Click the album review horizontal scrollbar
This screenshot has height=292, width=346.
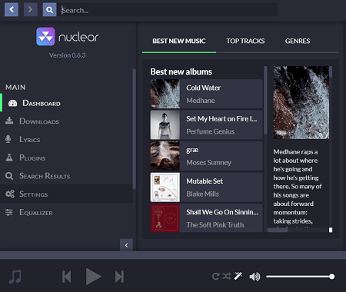[x=278, y=230]
